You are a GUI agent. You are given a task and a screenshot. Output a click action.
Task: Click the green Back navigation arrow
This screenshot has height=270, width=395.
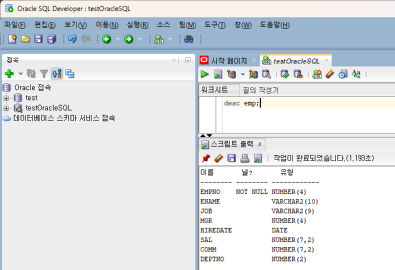click(x=107, y=39)
